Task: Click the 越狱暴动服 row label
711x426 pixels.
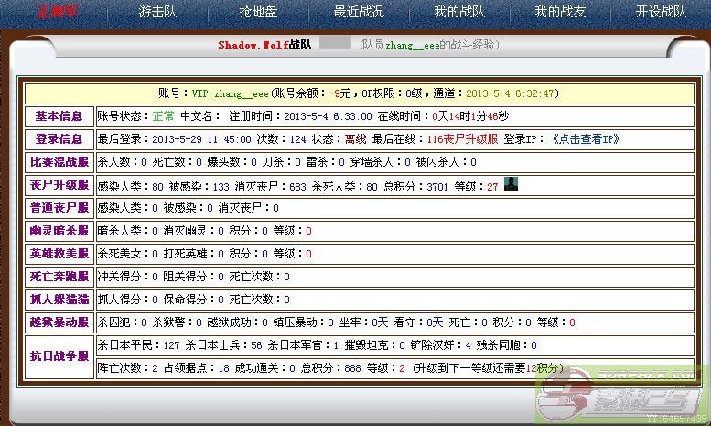Action: point(59,322)
